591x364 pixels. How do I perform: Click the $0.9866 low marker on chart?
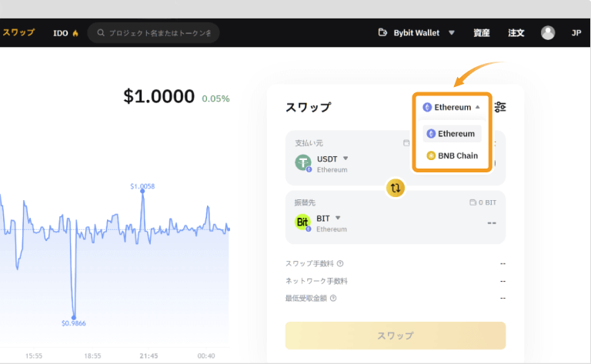[74, 318]
